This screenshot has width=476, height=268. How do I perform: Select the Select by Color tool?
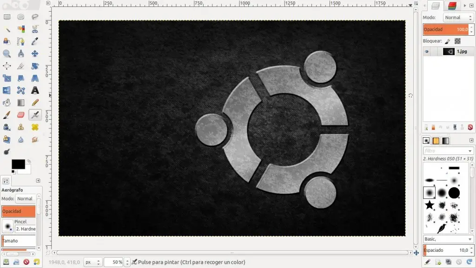pyautogui.click(x=20, y=29)
